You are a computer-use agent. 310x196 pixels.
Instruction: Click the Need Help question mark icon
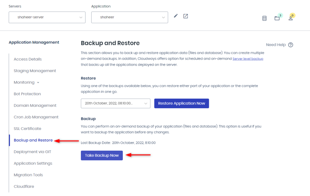point(291,45)
